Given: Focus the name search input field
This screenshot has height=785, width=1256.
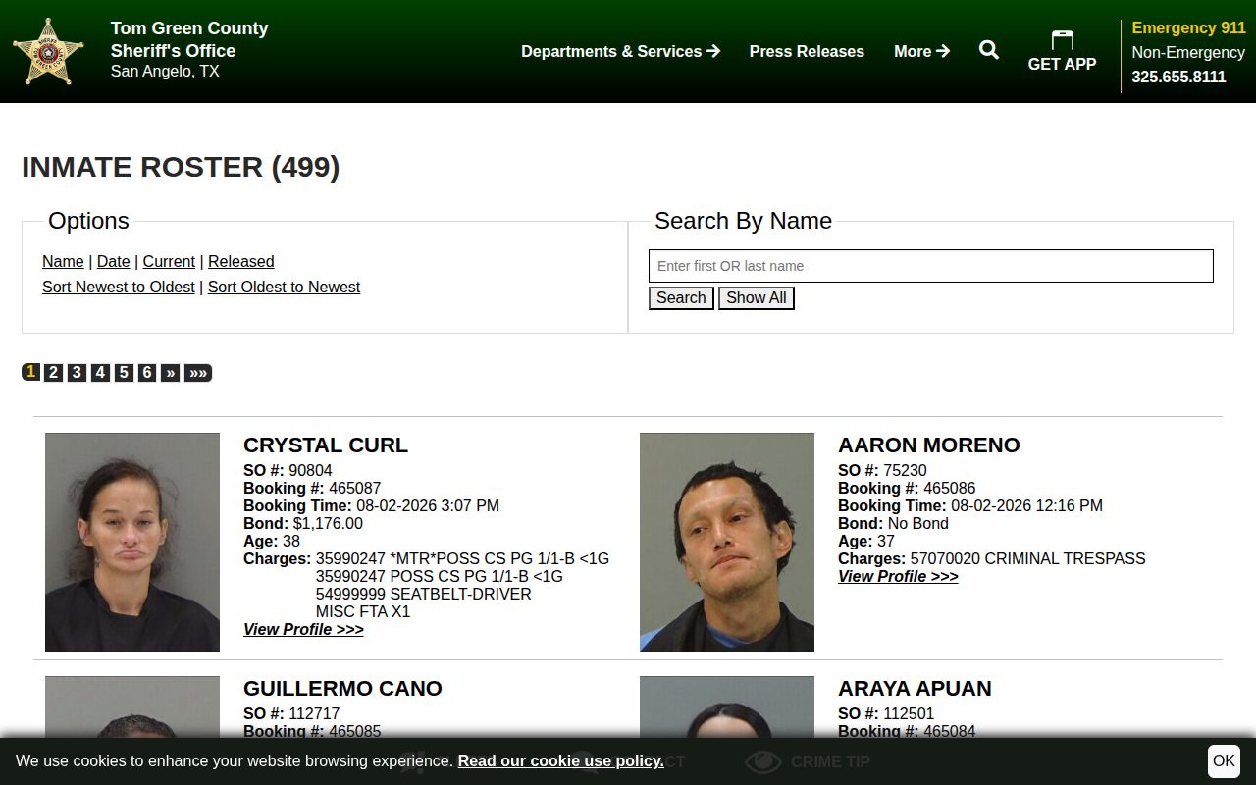Looking at the screenshot, I should coord(930,266).
